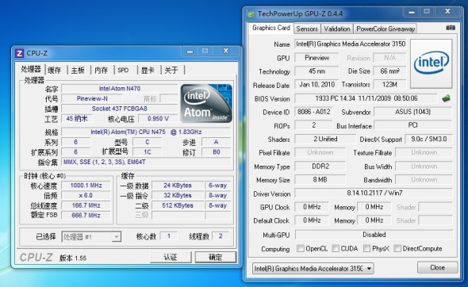The height and width of the screenshot is (287, 468).
Task: Click the CPU name Intel Atom N470
Action: tap(120, 89)
